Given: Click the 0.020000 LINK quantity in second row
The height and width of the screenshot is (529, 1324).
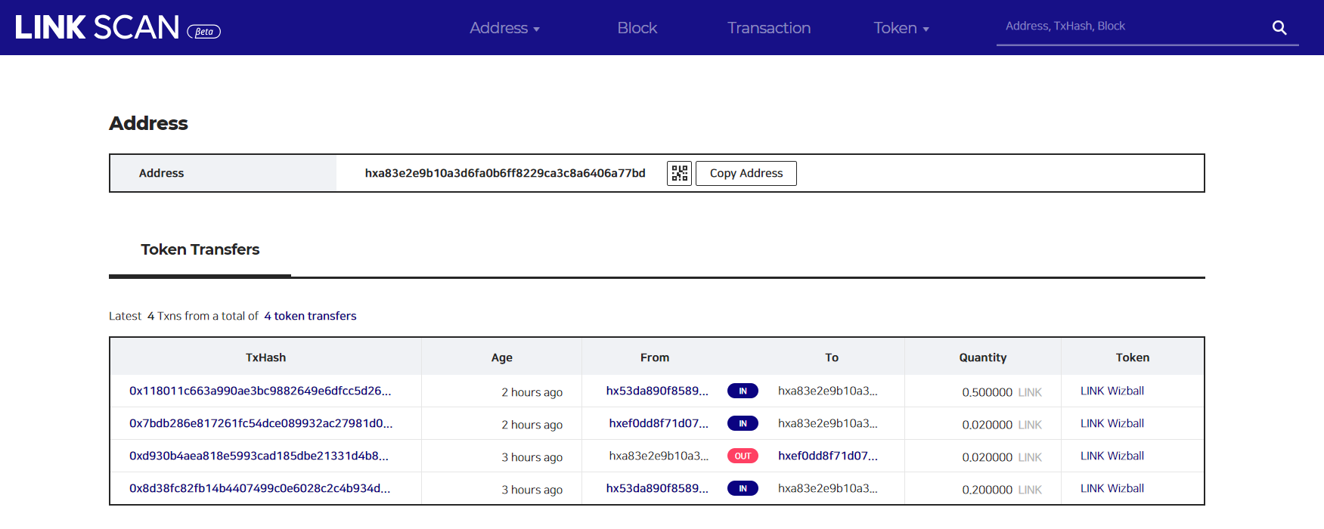Looking at the screenshot, I should [1002, 425].
